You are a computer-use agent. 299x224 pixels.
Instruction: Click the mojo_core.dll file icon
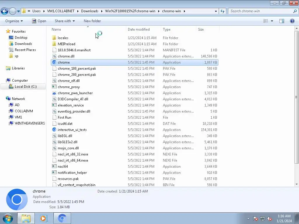coord(54,148)
